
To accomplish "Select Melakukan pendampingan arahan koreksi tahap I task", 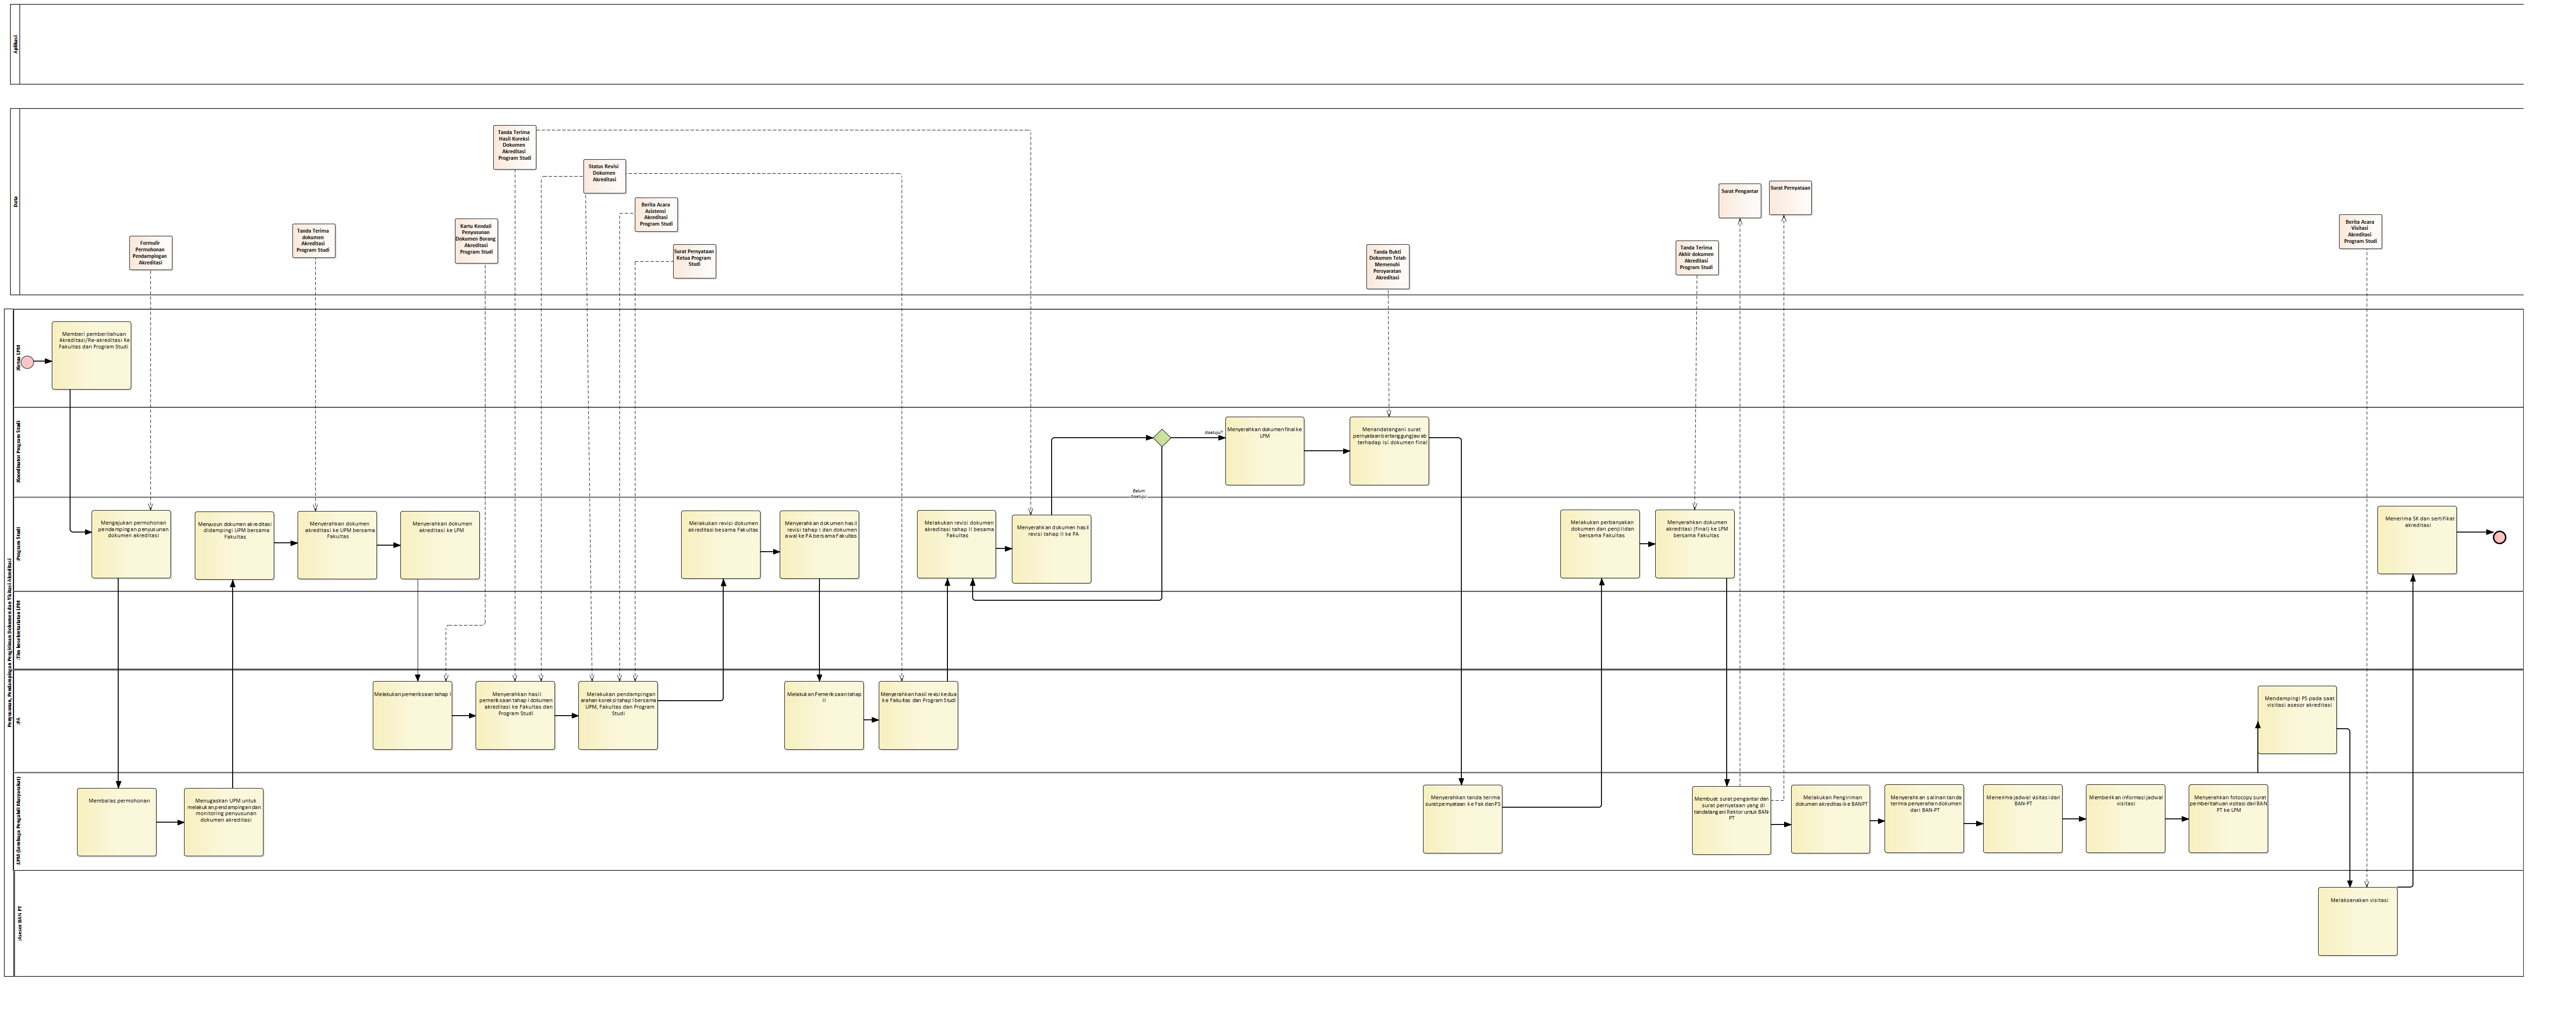I will coord(618,715).
